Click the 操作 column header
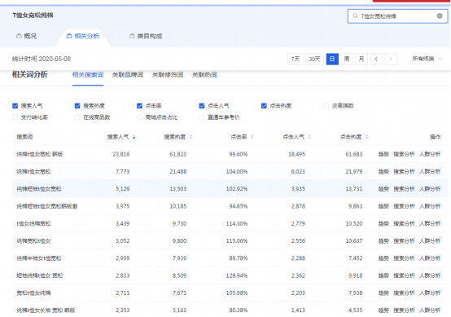451x317 pixels. click(x=435, y=137)
